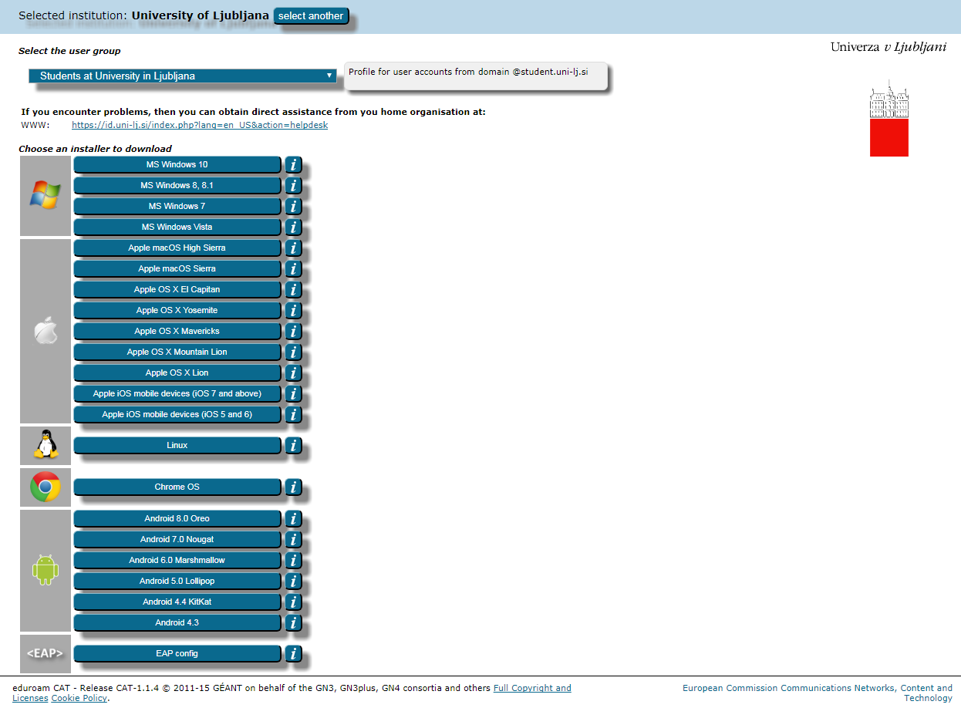Screen dimensions: 961x708
Task: Click the Android robot icon
Action: click(46, 571)
